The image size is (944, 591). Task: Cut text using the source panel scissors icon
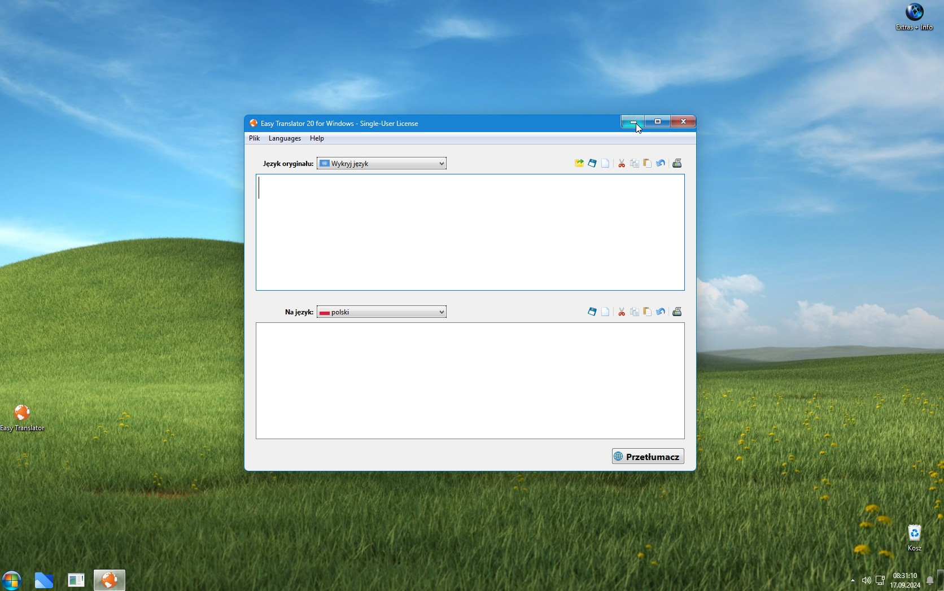pyautogui.click(x=622, y=164)
